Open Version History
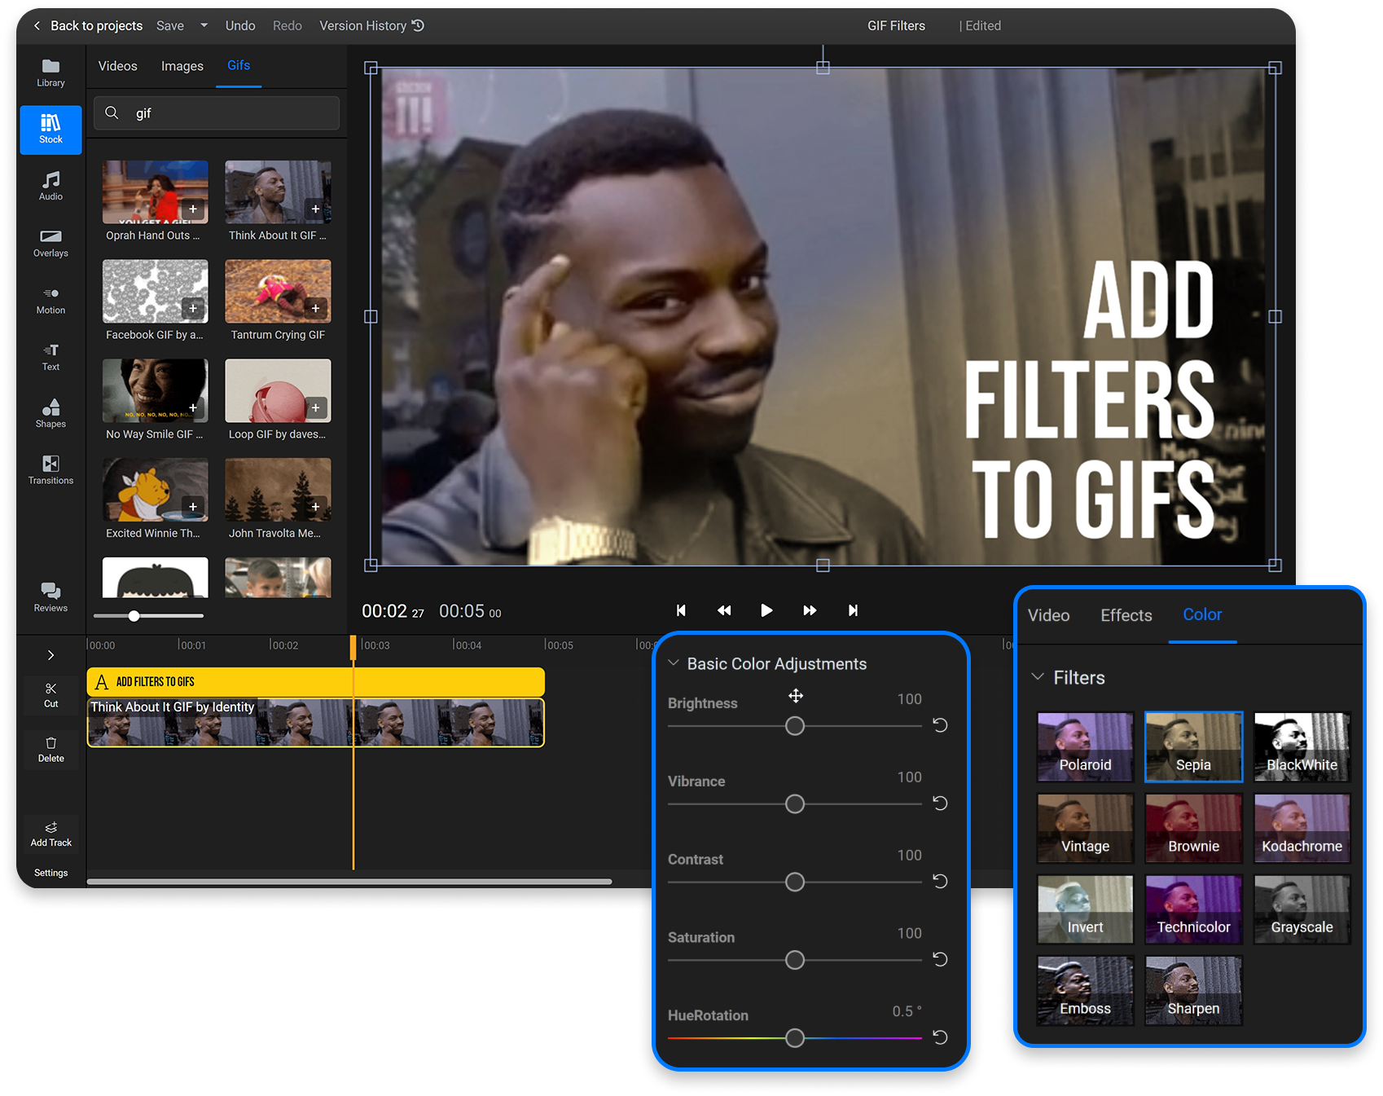 (364, 25)
